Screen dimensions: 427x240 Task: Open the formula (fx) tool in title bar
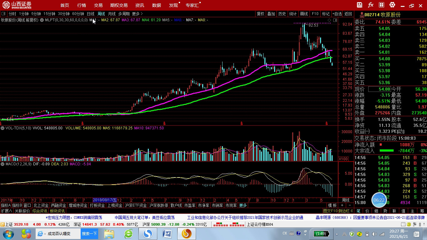click(370, 5)
